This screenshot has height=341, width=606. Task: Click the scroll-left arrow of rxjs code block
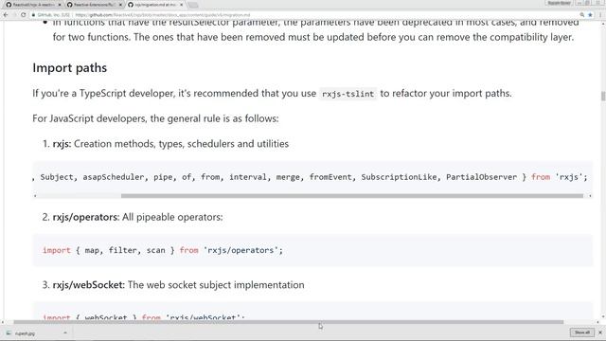[x=35, y=196]
